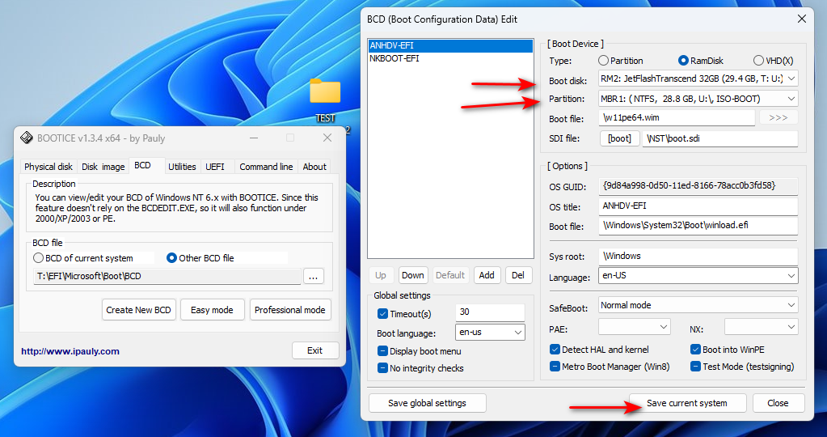Click the [boot] SDI button
Image resolution: width=827 pixels, height=437 pixels.
click(x=620, y=139)
